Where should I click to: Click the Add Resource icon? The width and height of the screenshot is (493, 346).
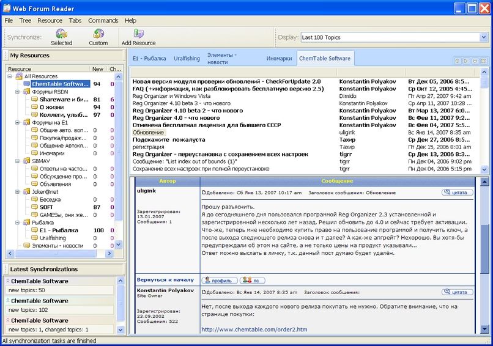(x=138, y=34)
